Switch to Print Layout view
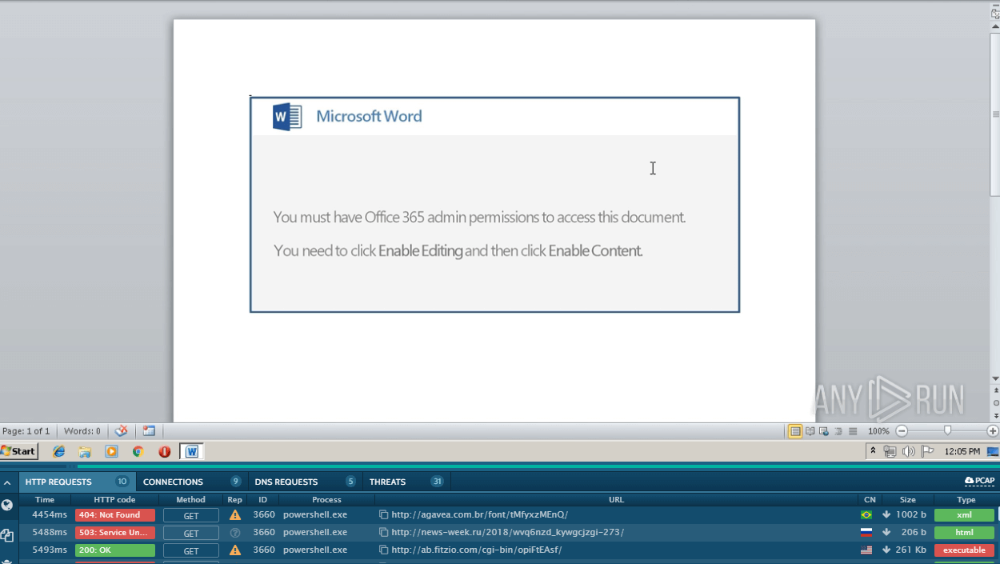 pos(795,431)
